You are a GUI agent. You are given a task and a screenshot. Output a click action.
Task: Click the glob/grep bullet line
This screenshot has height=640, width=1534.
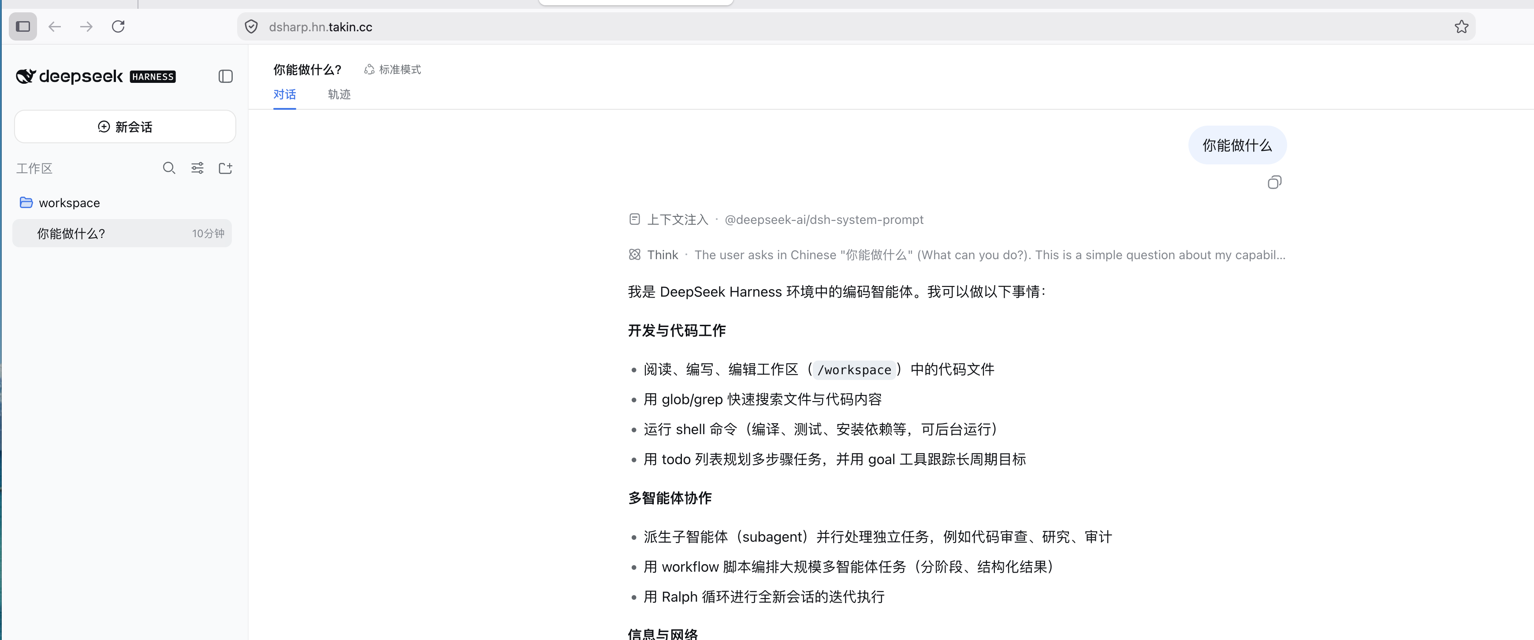point(762,399)
